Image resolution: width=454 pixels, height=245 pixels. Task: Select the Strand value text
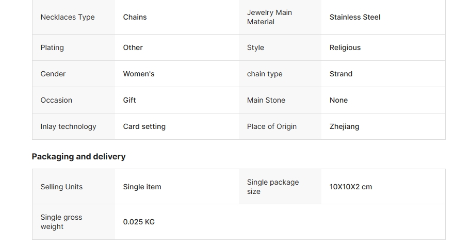(341, 74)
